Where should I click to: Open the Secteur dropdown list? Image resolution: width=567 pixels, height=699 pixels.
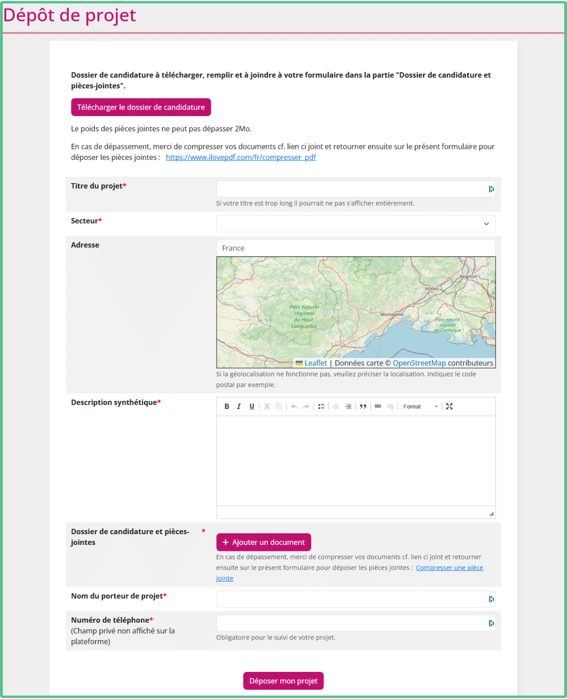coord(356,224)
